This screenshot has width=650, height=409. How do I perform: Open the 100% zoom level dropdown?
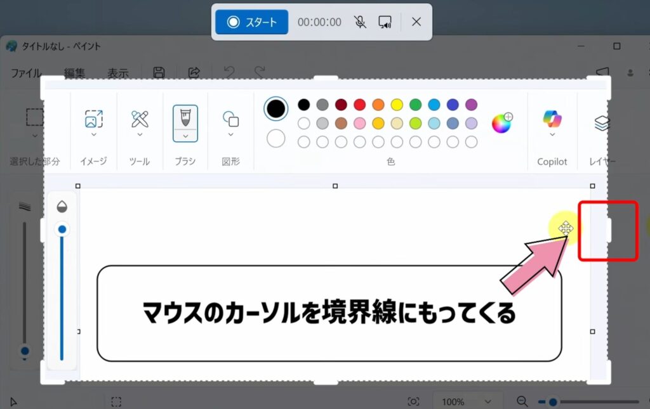(467, 401)
